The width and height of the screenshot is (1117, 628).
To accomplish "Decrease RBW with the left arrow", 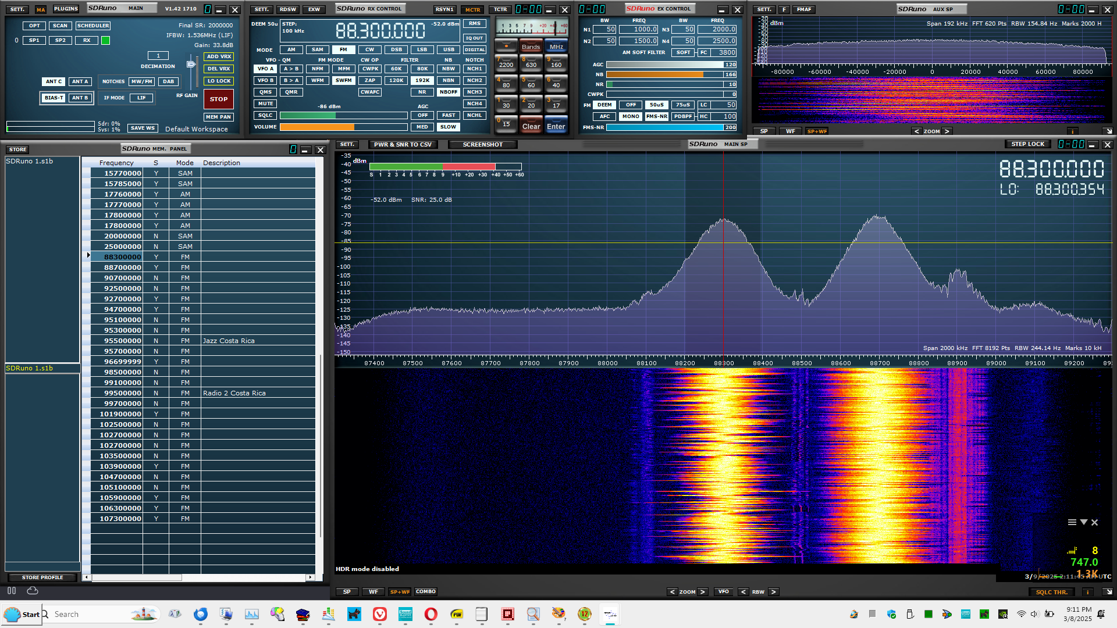I will [x=743, y=592].
